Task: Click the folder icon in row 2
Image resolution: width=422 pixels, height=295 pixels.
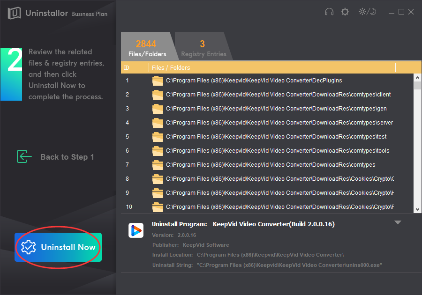Action: [158, 95]
